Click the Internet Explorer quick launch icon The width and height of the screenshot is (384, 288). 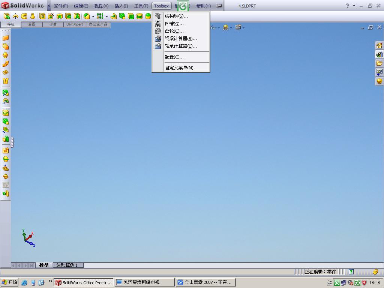click(x=24, y=283)
